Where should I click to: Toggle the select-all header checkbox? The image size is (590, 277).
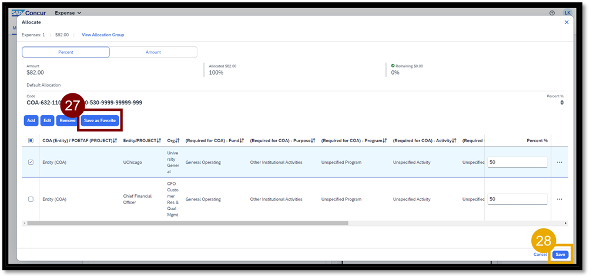click(31, 141)
